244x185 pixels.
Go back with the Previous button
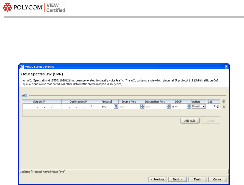tap(158, 179)
